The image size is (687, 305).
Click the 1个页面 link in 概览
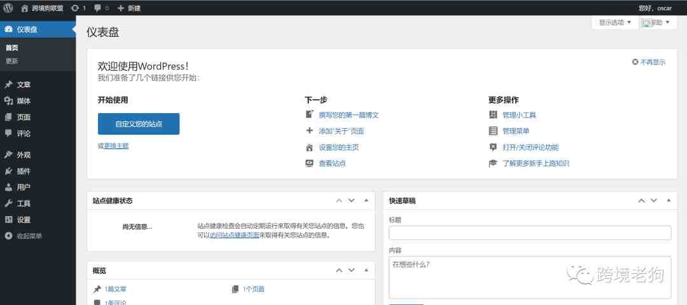point(253,289)
